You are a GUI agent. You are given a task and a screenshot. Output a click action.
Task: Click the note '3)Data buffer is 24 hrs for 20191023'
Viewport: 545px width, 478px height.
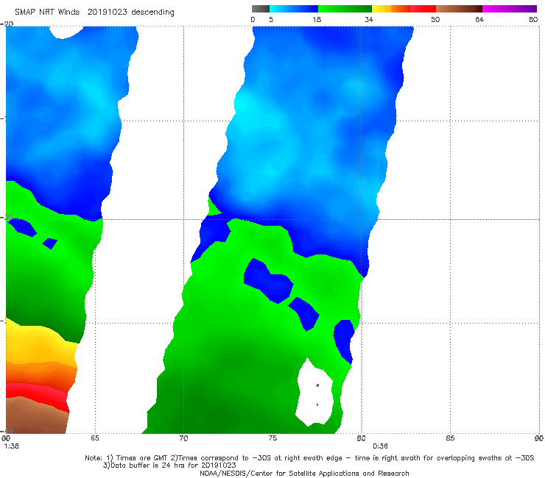[169, 465]
